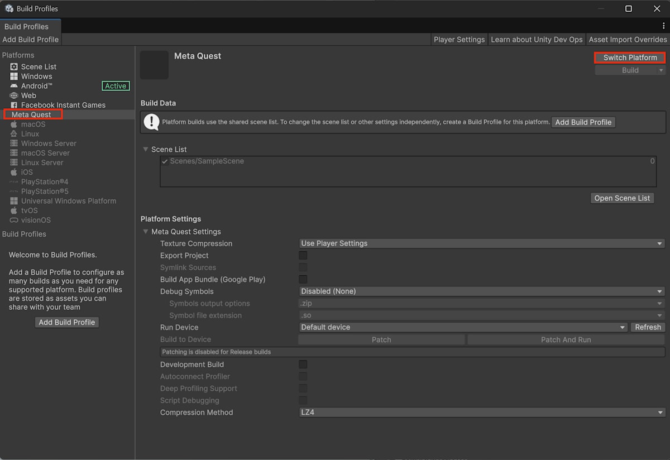The image size is (670, 460).
Task: Click the Patch And Run button
Action: click(566, 339)
